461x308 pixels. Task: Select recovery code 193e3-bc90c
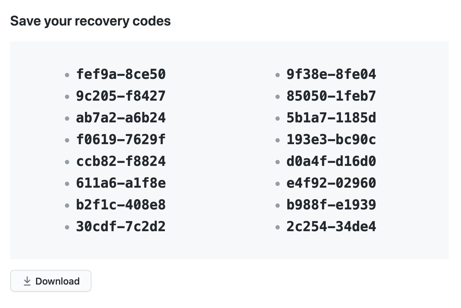pos(331,139)
